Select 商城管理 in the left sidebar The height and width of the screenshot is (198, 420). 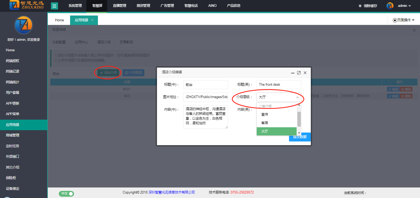13,135
